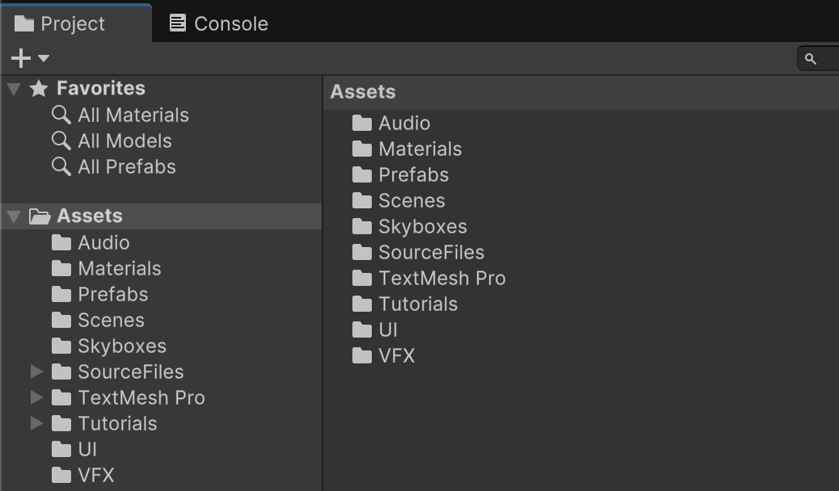Click the Favorites star icon
839x491 pixels.
click(x=39, y=88)
